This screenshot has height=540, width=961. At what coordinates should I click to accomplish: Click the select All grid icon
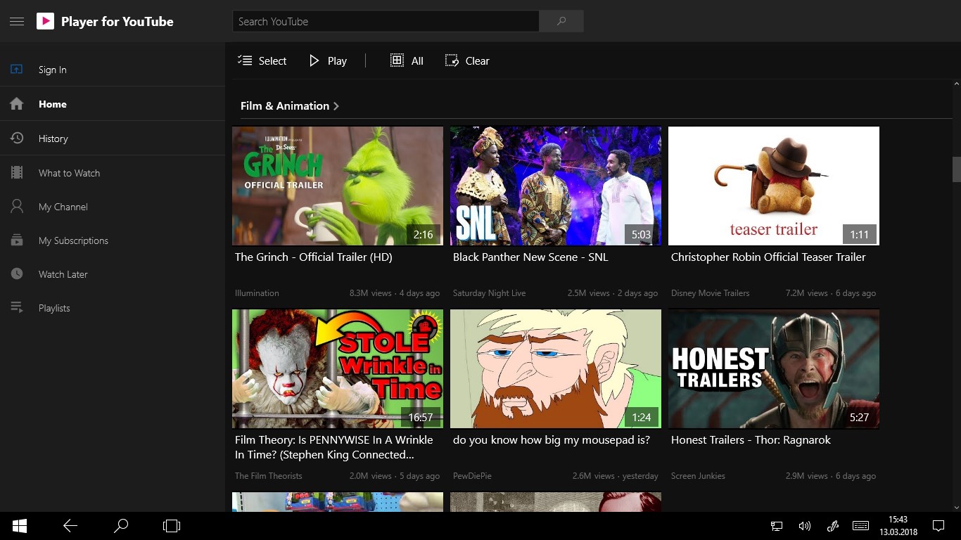point(397,60)
